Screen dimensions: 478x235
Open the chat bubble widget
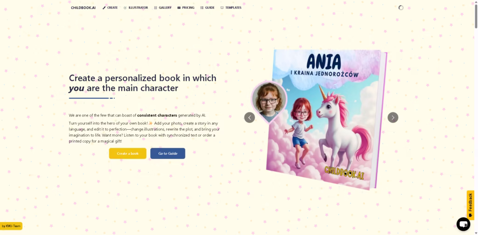(x=463, y=224)
